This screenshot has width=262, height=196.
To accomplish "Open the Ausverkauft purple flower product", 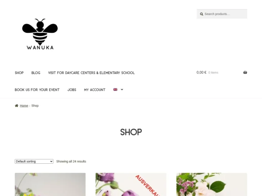I will (131, 184).
